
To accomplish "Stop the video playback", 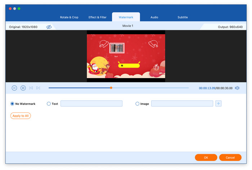I will 23,88.
